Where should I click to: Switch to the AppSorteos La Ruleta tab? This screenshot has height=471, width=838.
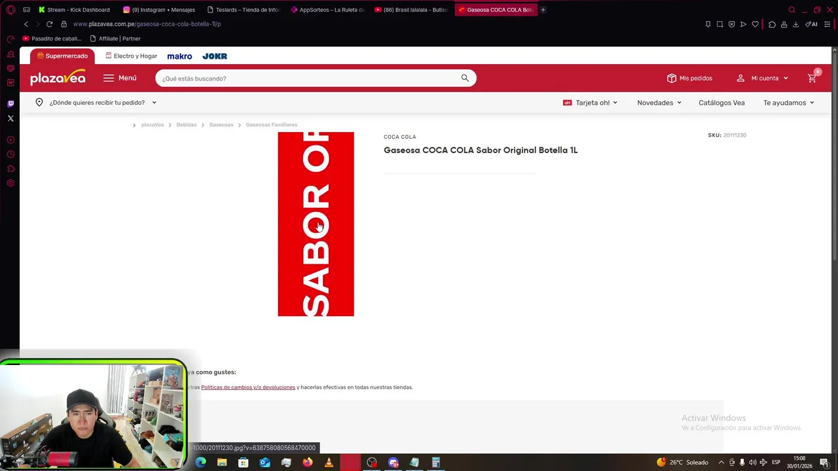(327, 10)
